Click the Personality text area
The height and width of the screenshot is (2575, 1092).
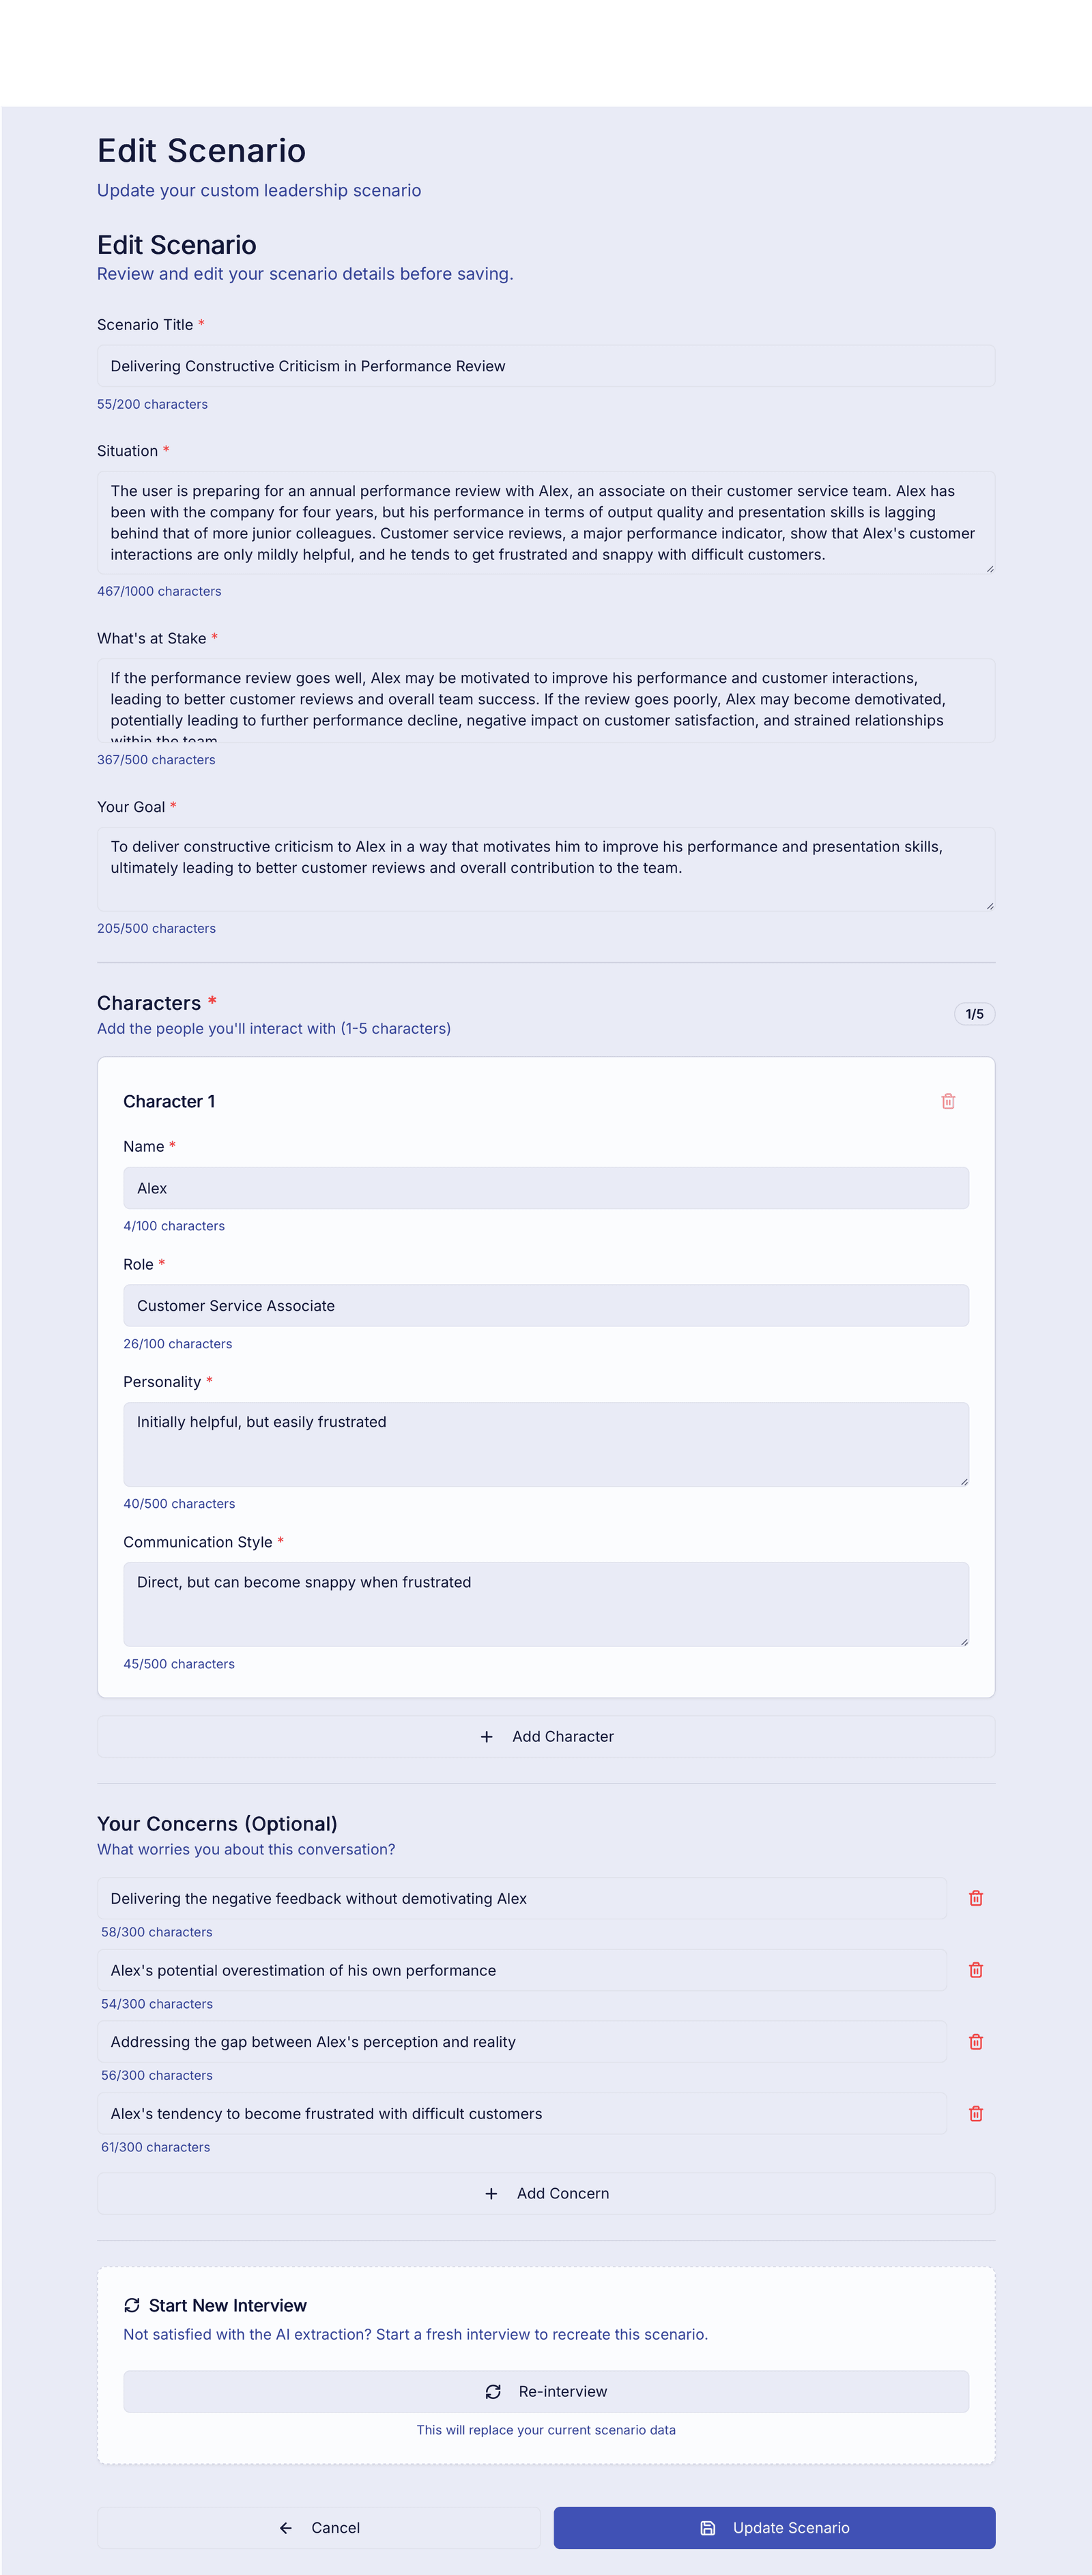[546, 1444]
